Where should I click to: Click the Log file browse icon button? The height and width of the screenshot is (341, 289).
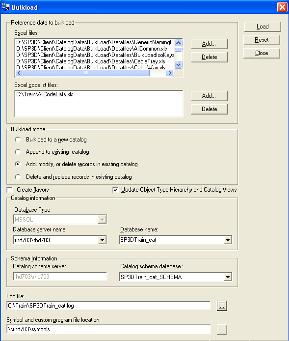click(222, 306)
